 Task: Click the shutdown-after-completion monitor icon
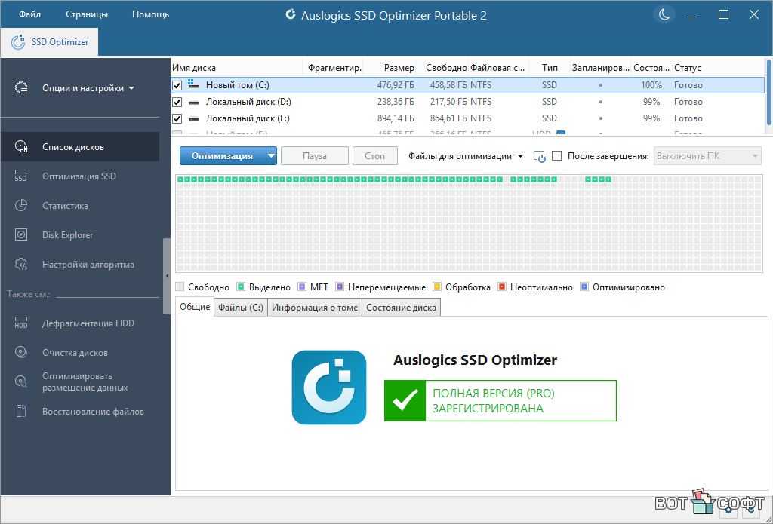(539, 157)
